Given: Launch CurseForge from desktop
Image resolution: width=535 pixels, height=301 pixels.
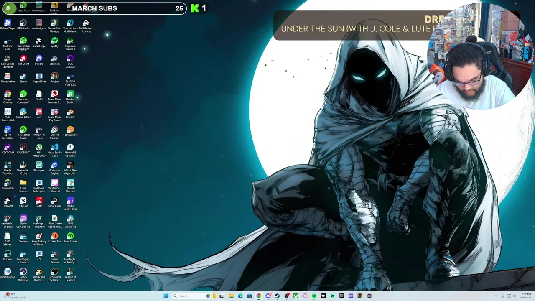Looking at the screenshot, I should tap(39, 43).
